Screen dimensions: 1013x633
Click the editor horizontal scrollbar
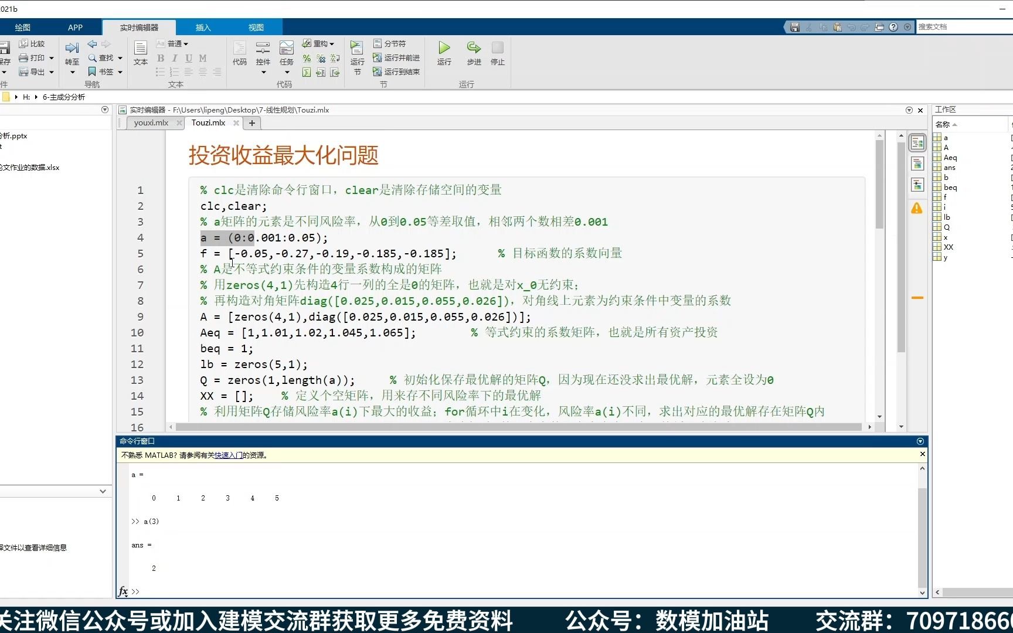(x=519, y=427)
